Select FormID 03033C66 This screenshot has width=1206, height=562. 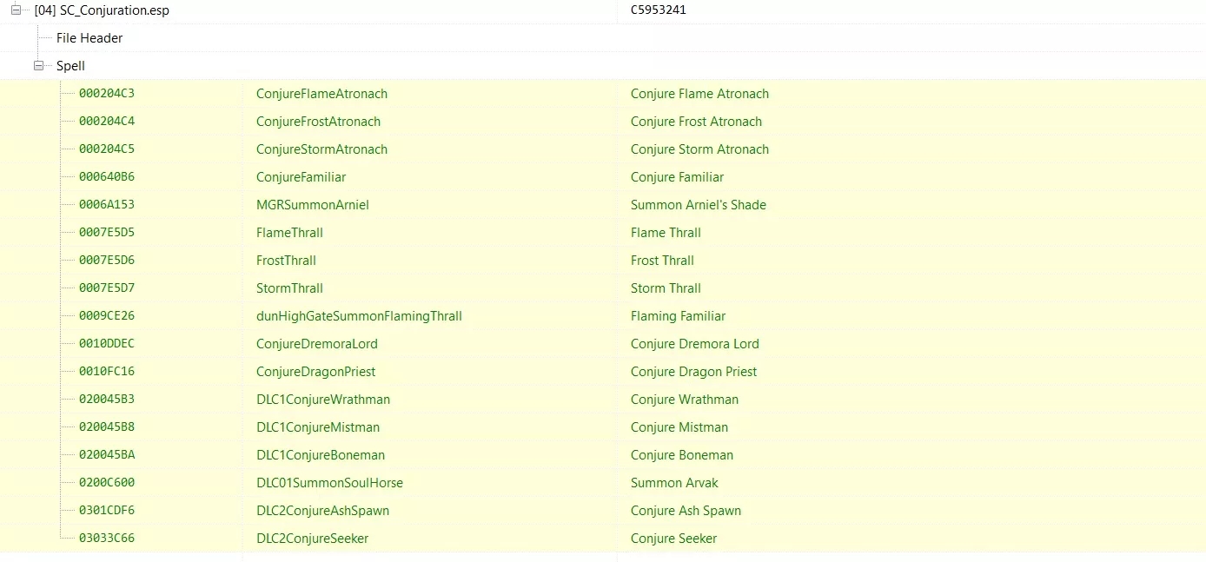tap(107, 539)
